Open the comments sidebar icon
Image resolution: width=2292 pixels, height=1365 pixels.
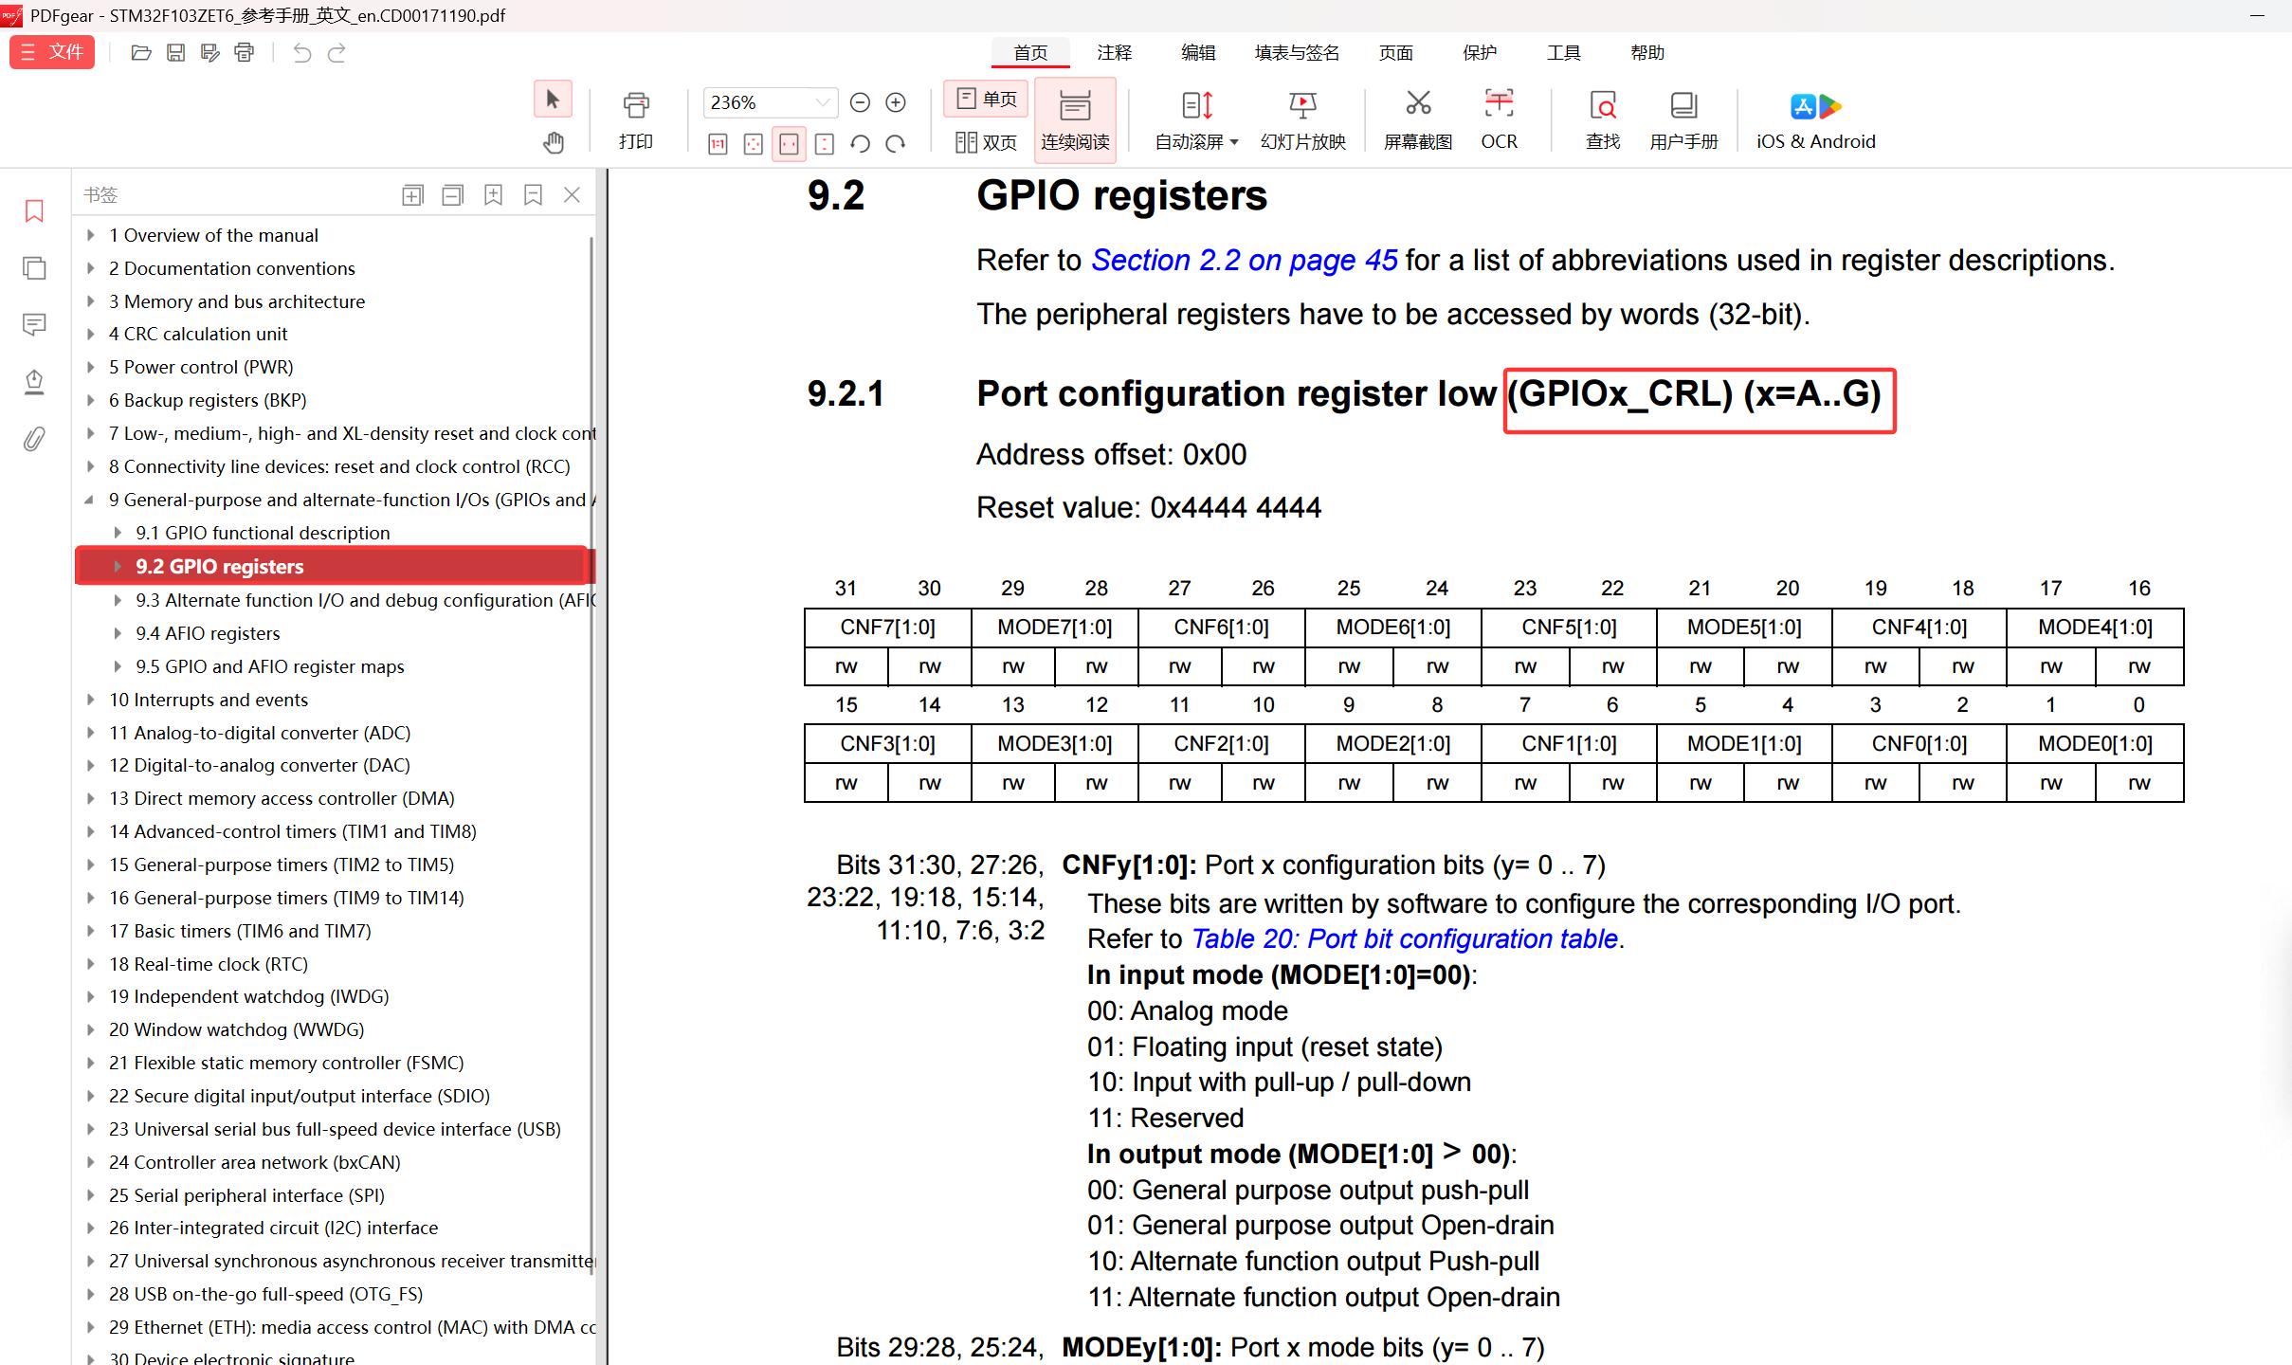(x=34, y=325)
